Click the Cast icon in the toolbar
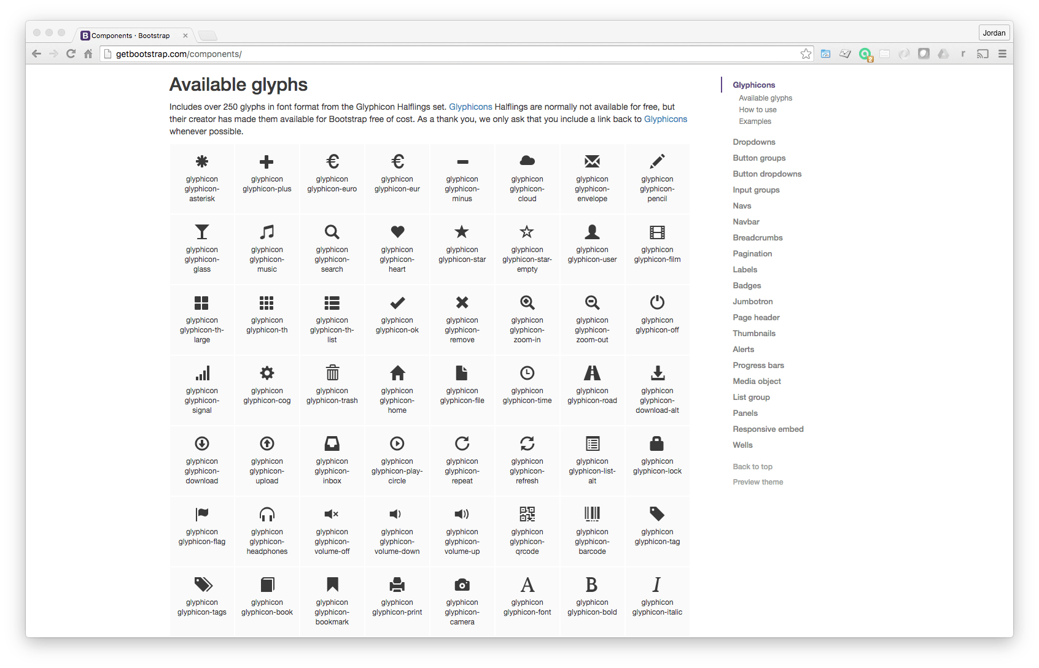This screenshot has height=668, width=1039. click(x=983, y=54)
